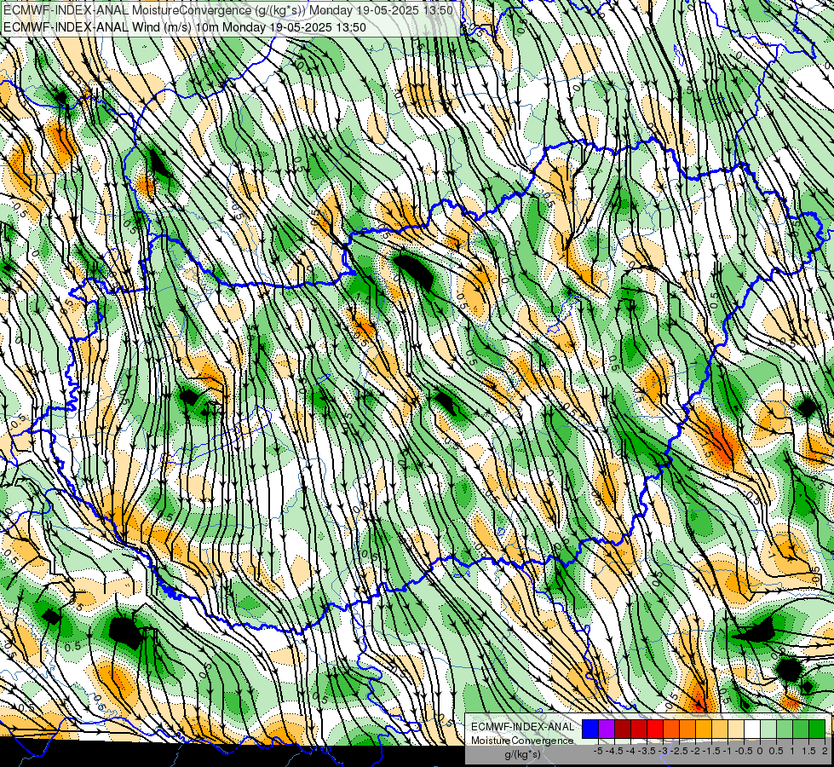Click the -2.5 value on legend scale
The width and height of the screenshot is (834, 767).
(679, 751)
